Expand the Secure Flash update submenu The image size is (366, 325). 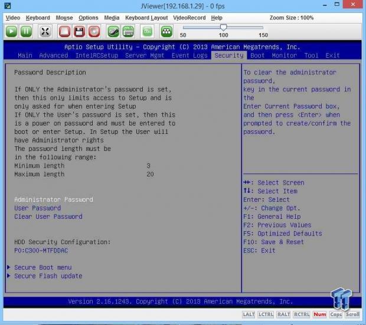[48, 276]
